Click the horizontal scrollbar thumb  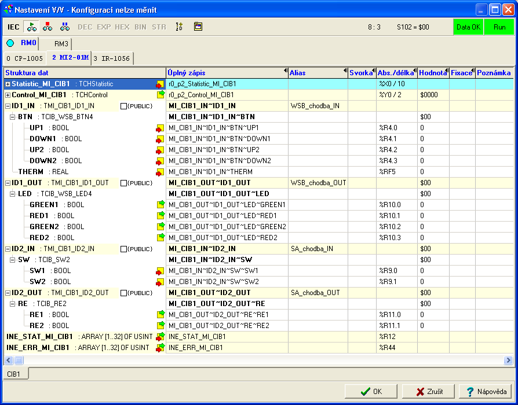click(19, 360)
